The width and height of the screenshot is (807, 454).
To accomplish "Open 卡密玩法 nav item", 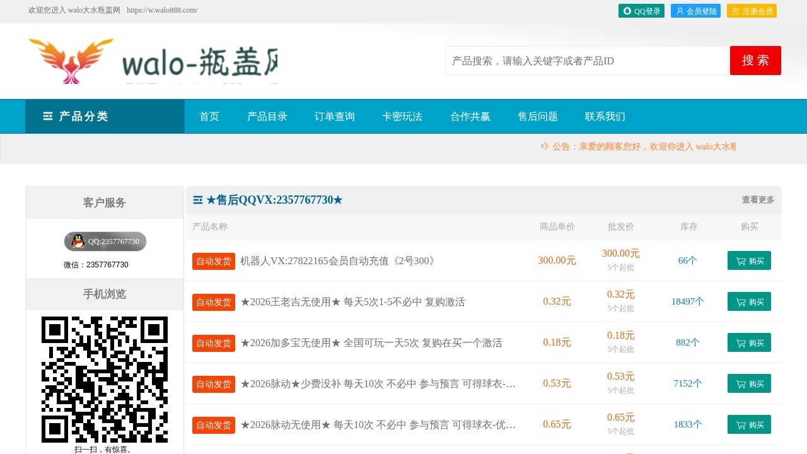I will [x=402, y=116].
